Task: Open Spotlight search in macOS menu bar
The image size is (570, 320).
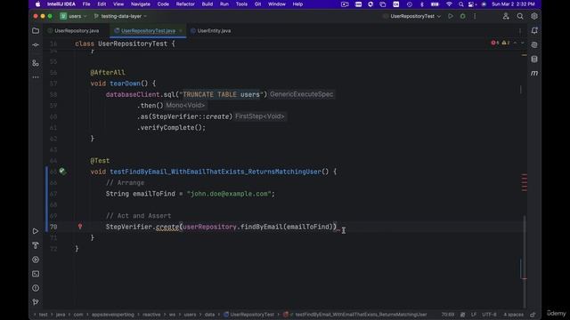Action: coord(461,4)
